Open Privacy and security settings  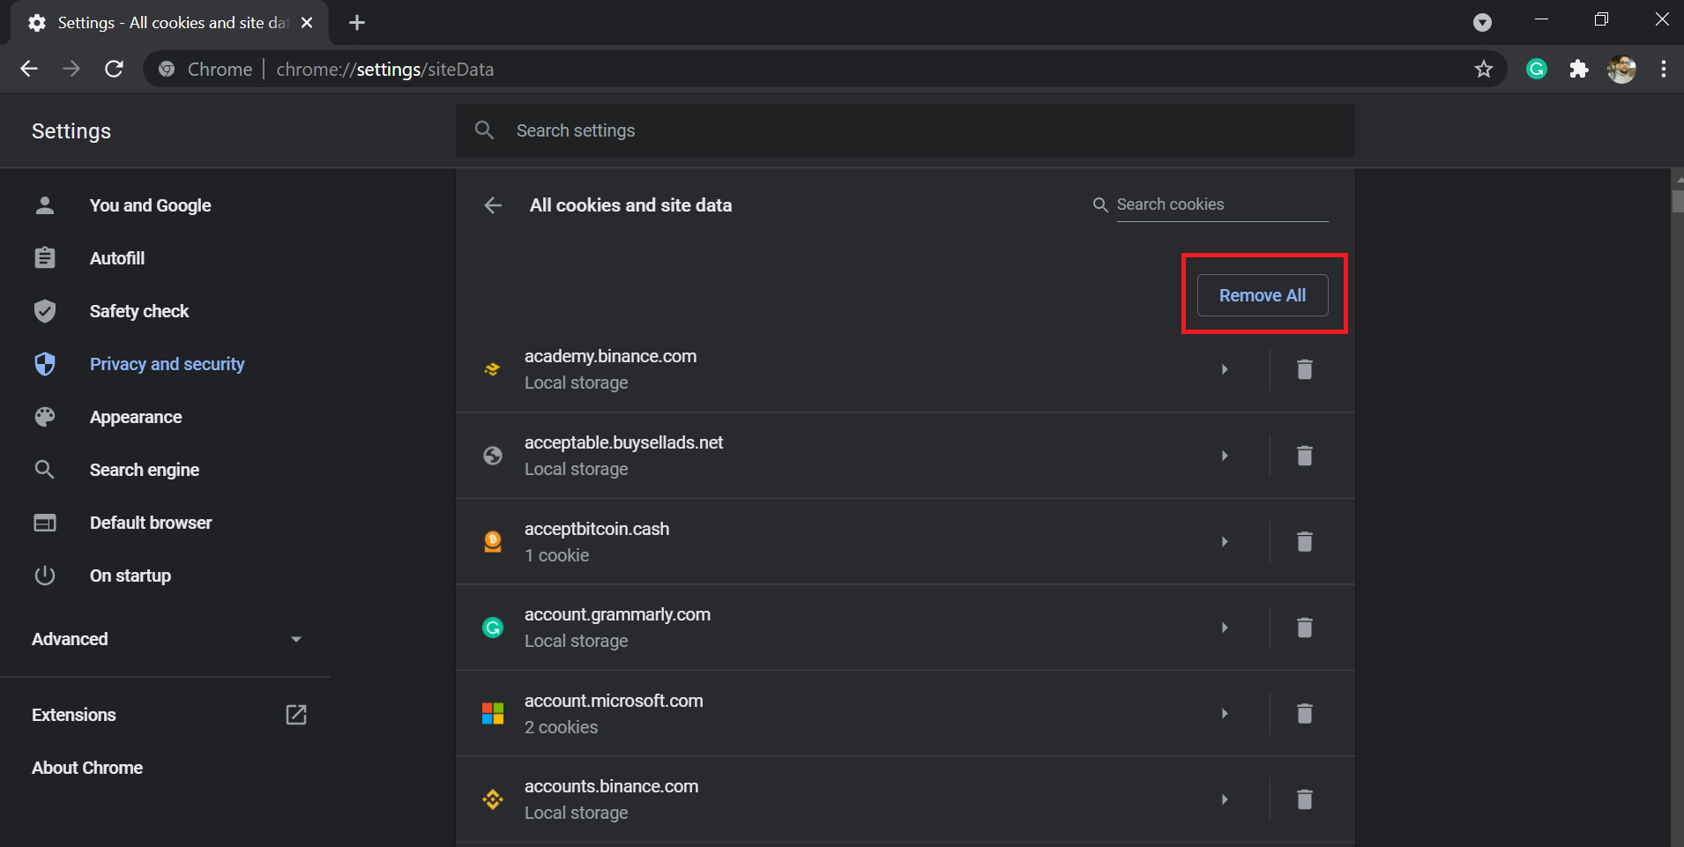(167, 364)
